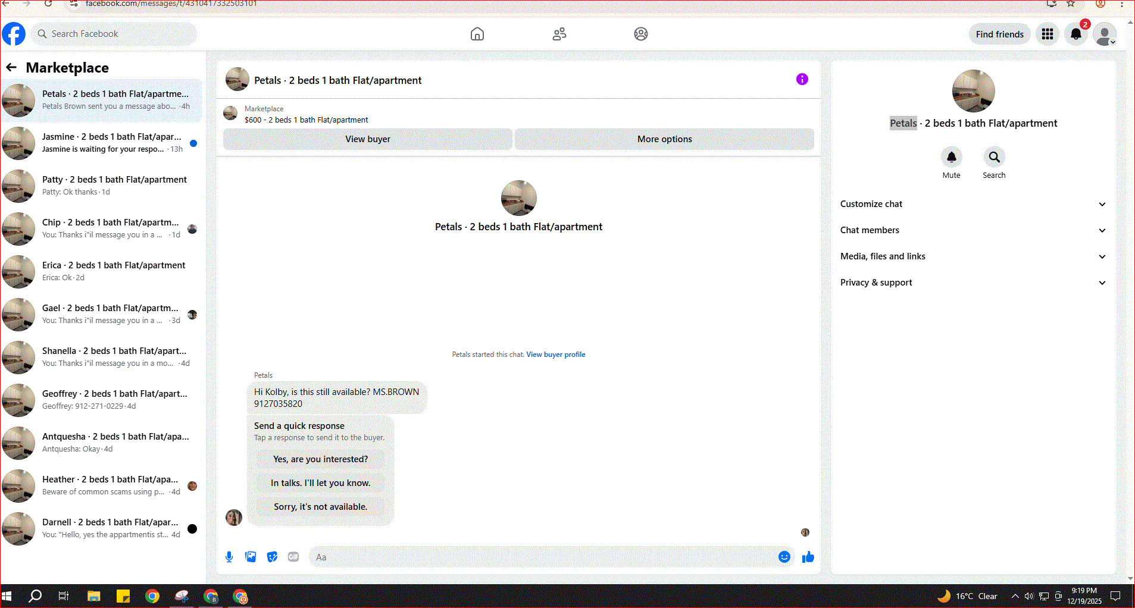Open the Facebook menu grid icon
This screenshot has width=1135, height=608.
pos(1048,34)
